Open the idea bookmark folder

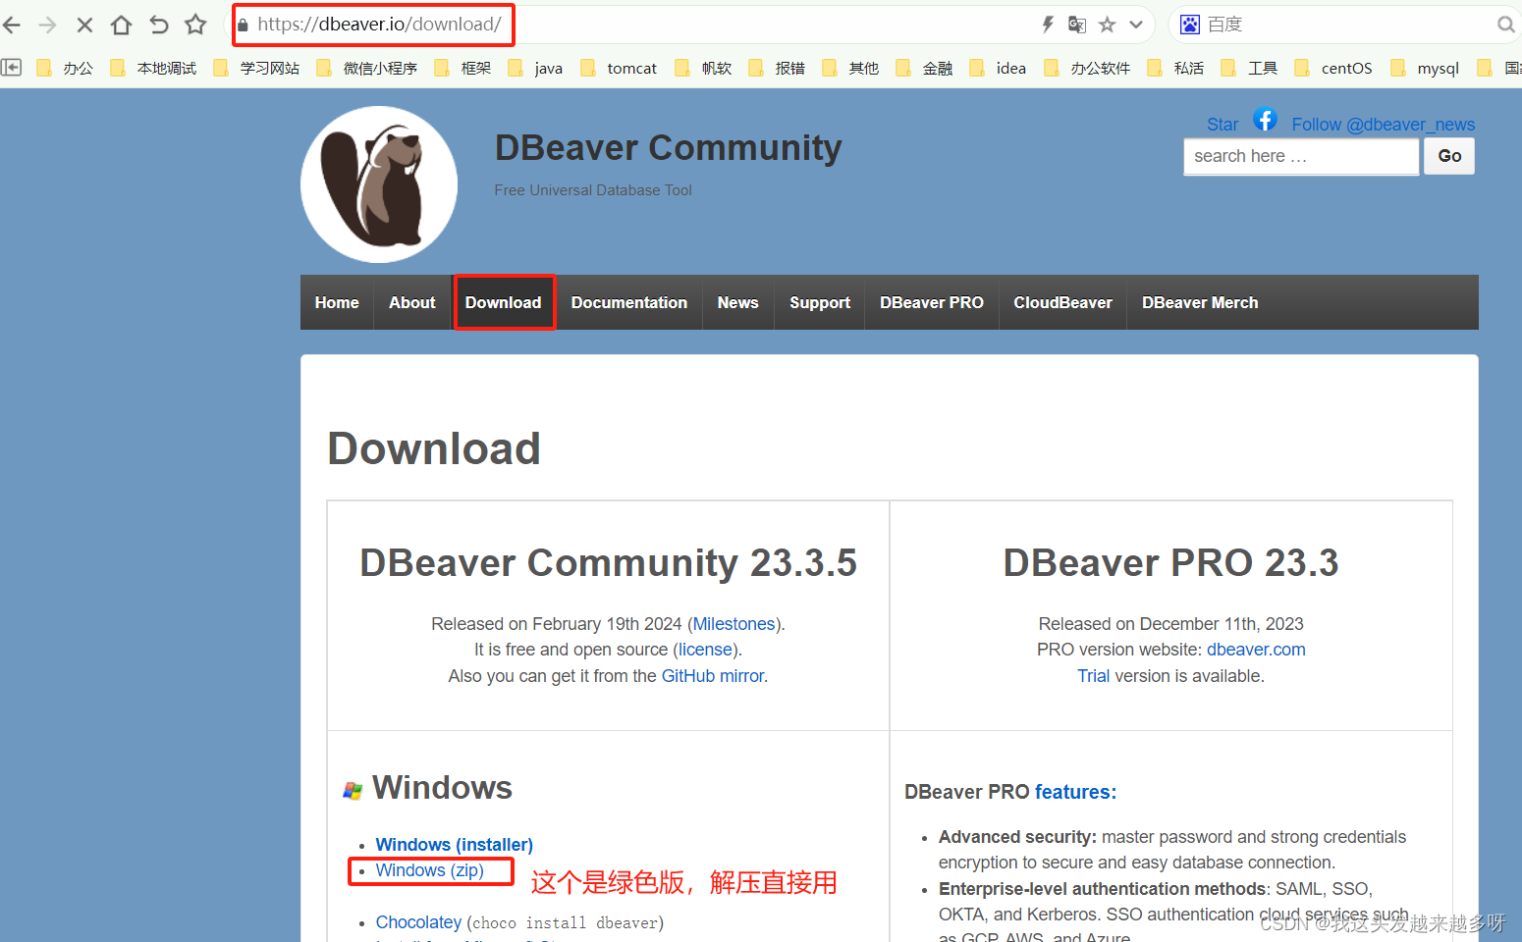[x=998, y=68]
